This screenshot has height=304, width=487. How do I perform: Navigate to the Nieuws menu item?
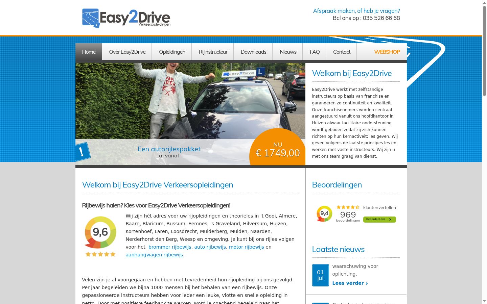pyautogui.click(x=288, y=52)
